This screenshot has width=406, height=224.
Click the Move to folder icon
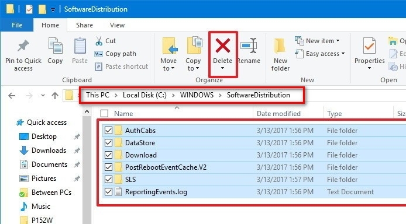170,46
